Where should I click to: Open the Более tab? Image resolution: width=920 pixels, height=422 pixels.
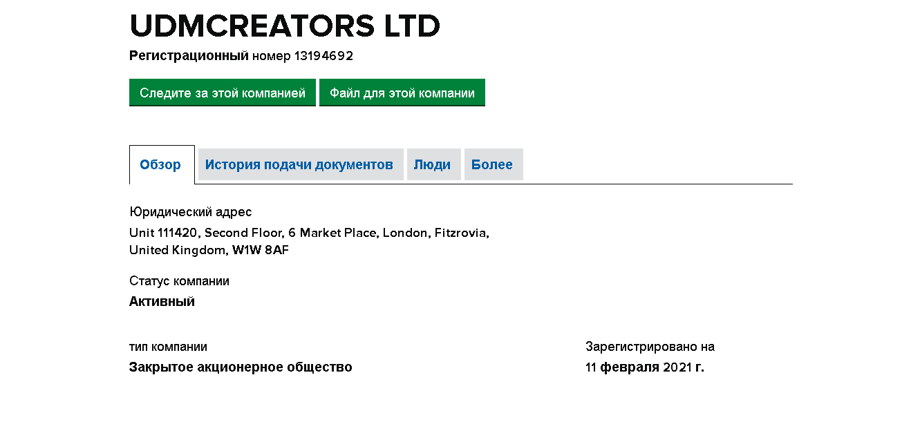492,164
